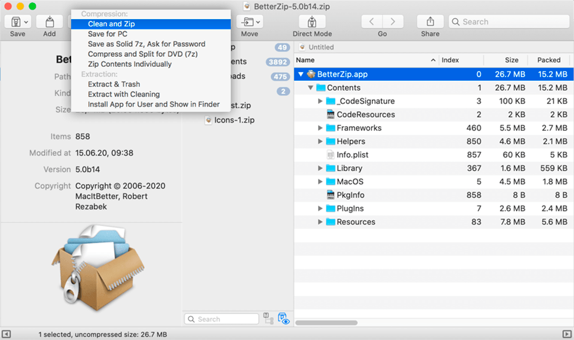
Task: Click the Add files toolbar icon
Action: pos(49,22)
